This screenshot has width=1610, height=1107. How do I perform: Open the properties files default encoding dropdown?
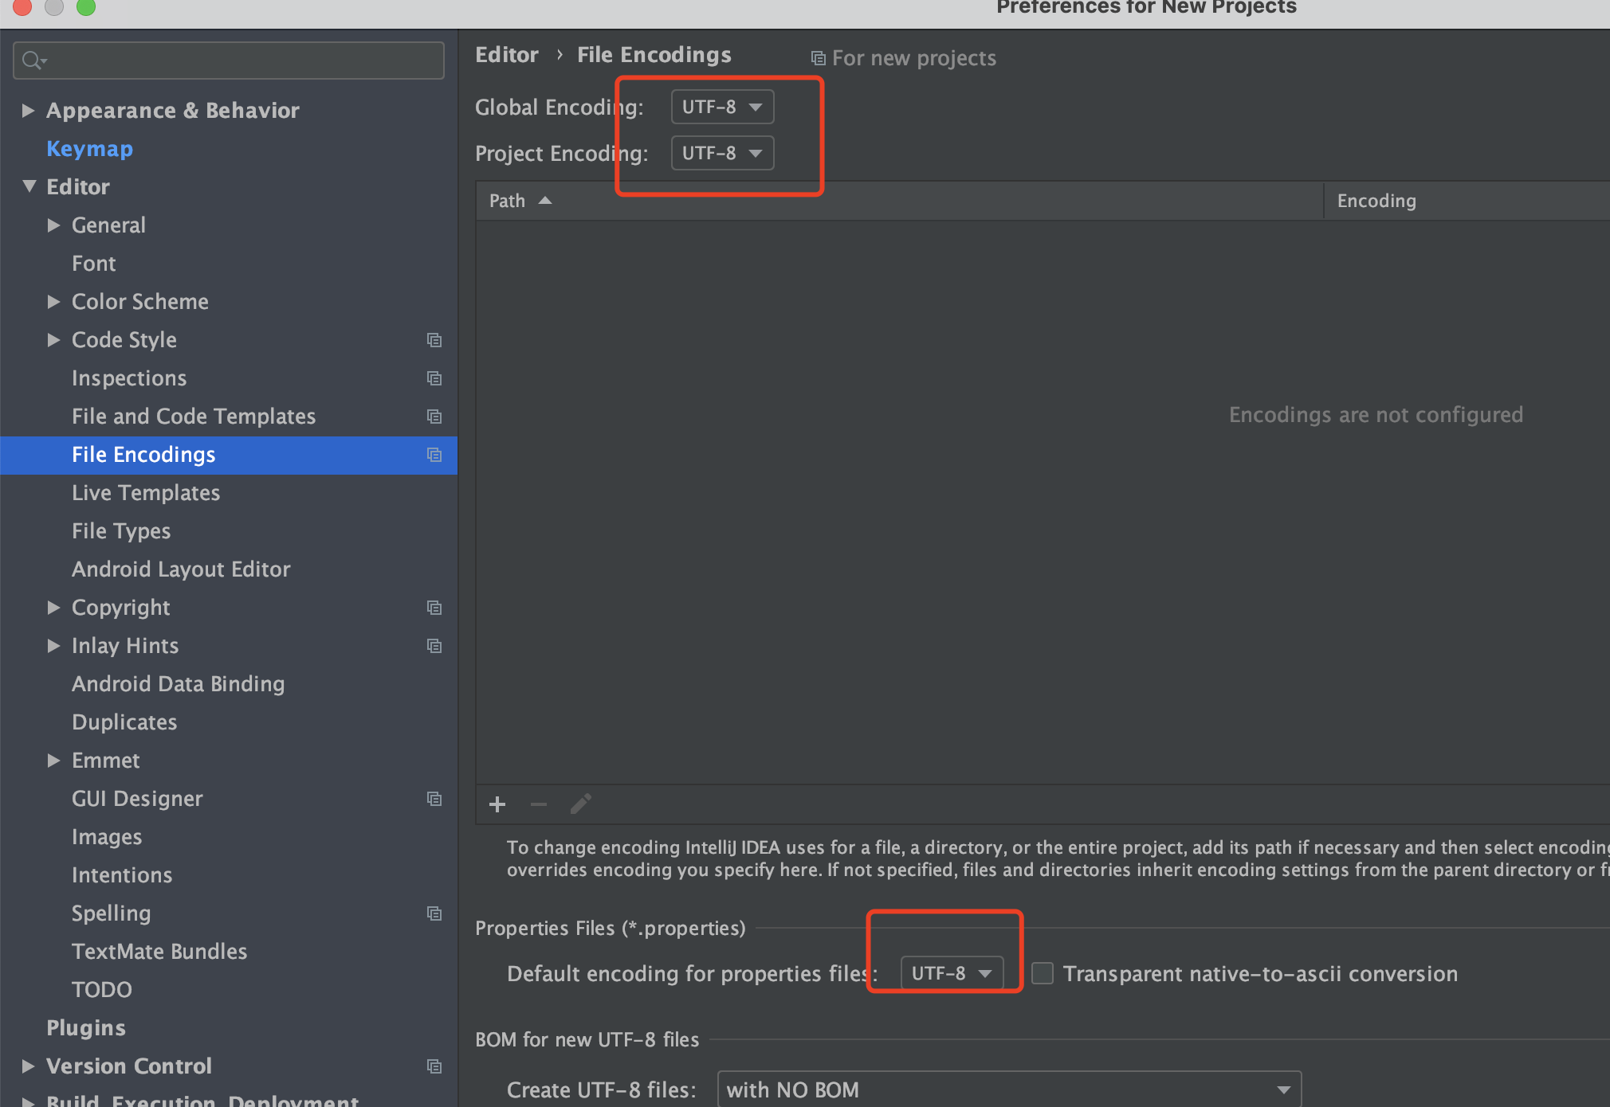click(951, 972)
